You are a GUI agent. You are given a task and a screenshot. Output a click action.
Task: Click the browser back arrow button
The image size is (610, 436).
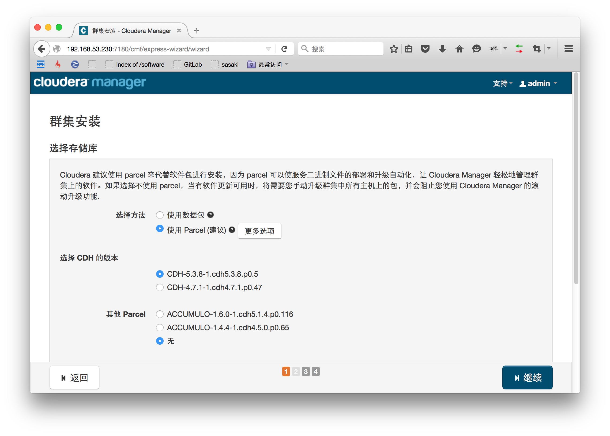(42, 49)
